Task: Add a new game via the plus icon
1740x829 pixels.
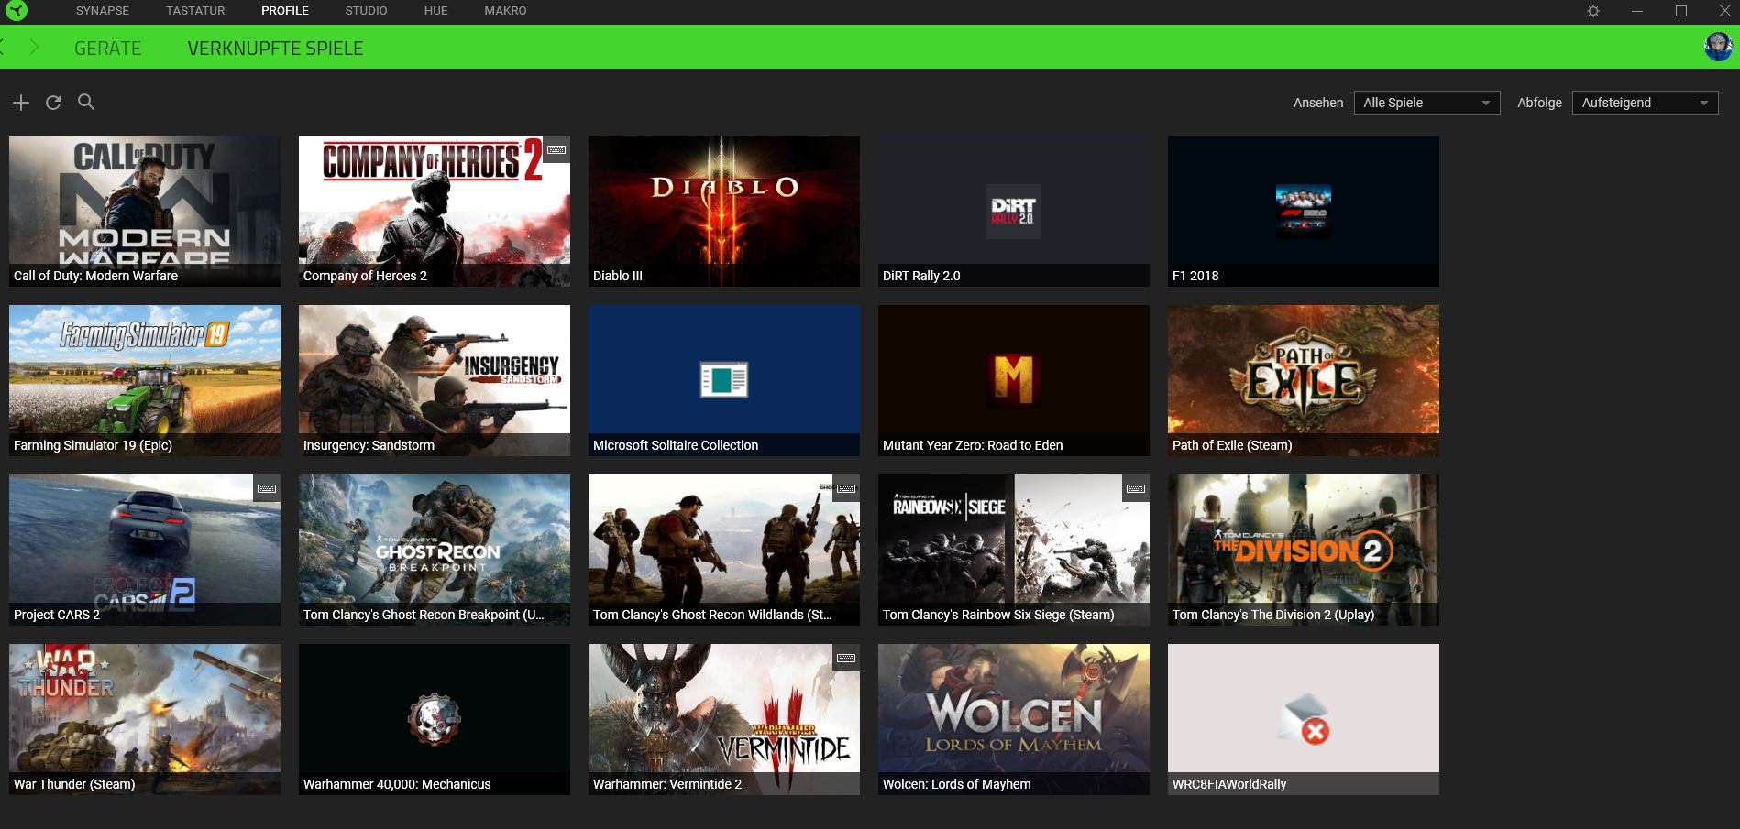Action: point(20,102)
